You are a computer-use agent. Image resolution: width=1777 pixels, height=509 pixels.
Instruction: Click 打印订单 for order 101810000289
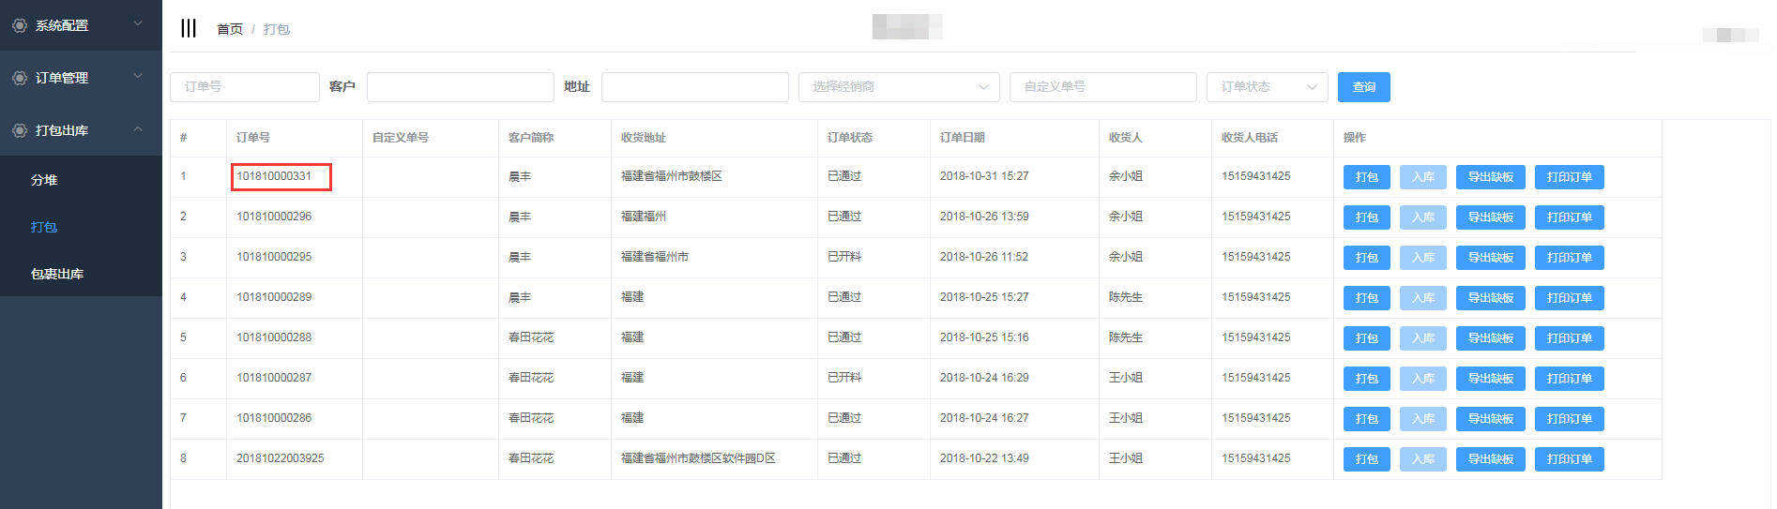point(1570,298)
